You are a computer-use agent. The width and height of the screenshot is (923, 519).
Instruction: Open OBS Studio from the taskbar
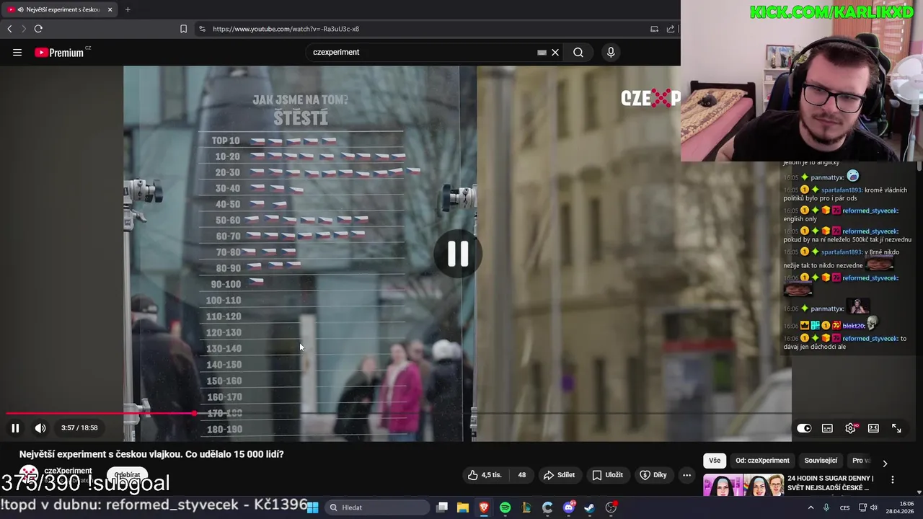(x=611, y=507)
